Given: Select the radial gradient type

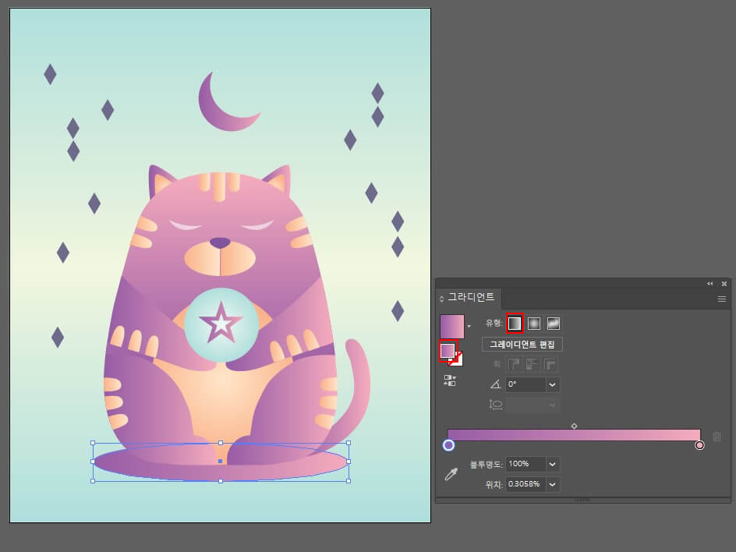Looking at the screenshot, I should click(x=534, y=324).
